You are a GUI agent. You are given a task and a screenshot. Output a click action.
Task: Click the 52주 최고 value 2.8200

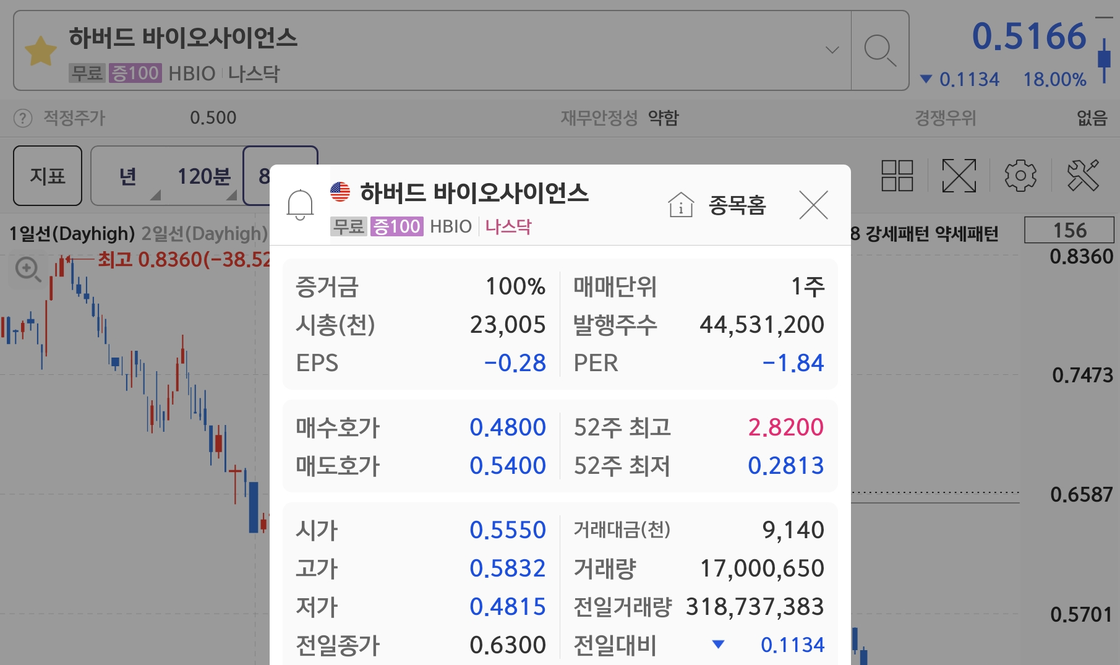click(785, 427)
